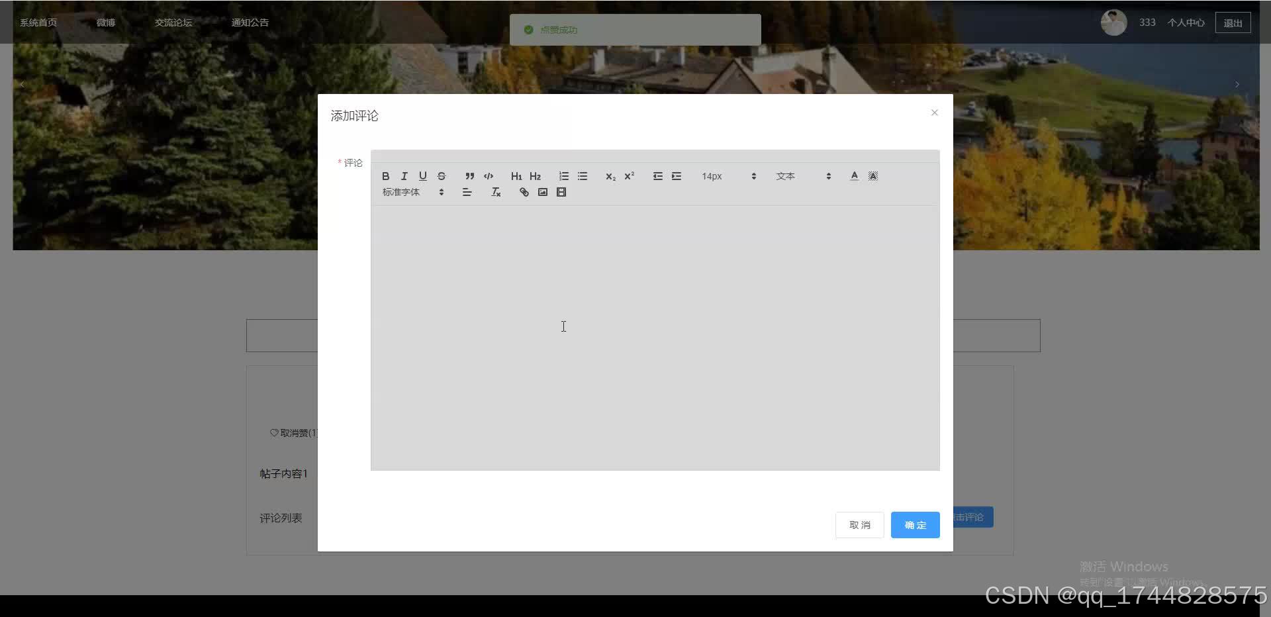The height and width of the screenshot is (617, 1271).
Task: Click the 退出 logout button
Action: 1233,23
